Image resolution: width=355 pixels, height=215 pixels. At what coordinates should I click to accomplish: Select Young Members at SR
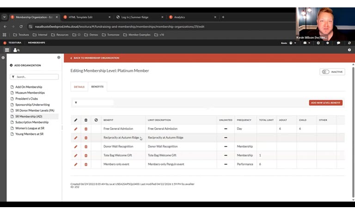pyautogui.click(x=29, y=134)
